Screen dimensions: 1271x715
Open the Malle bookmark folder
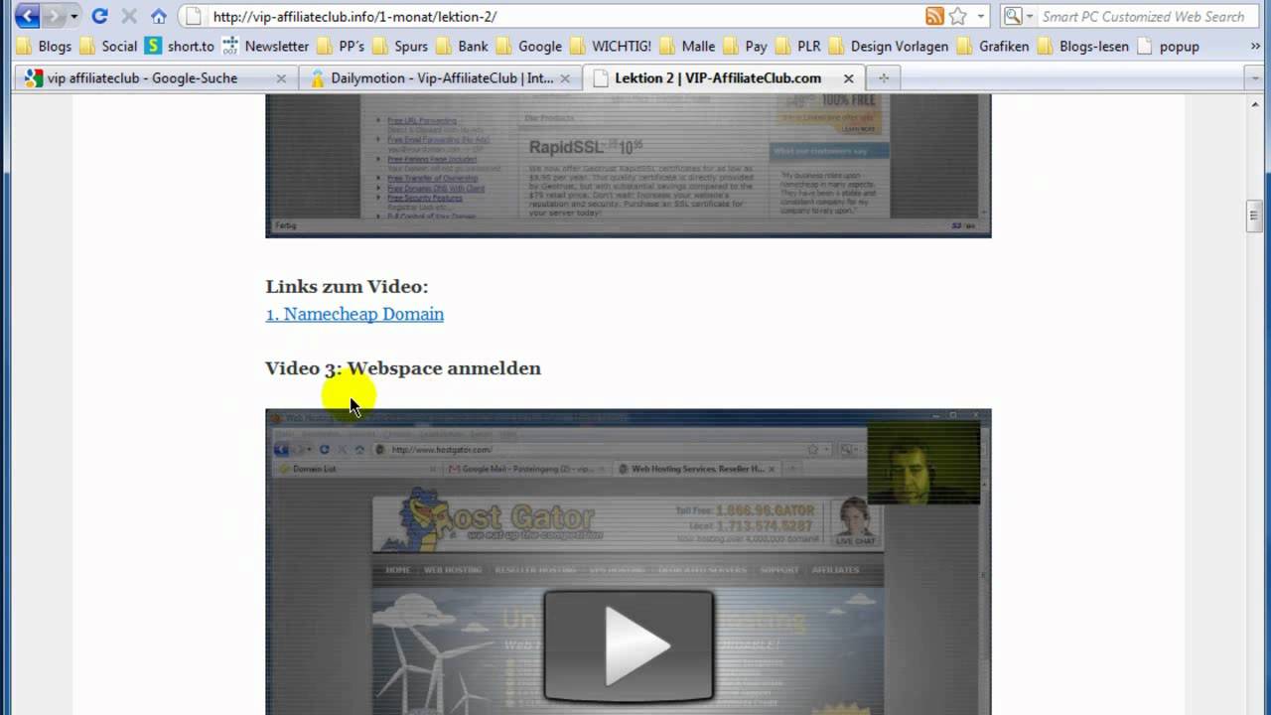point(687,46)
